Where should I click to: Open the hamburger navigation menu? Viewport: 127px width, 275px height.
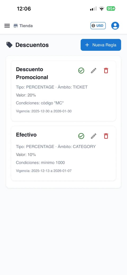tap(7, 26)
